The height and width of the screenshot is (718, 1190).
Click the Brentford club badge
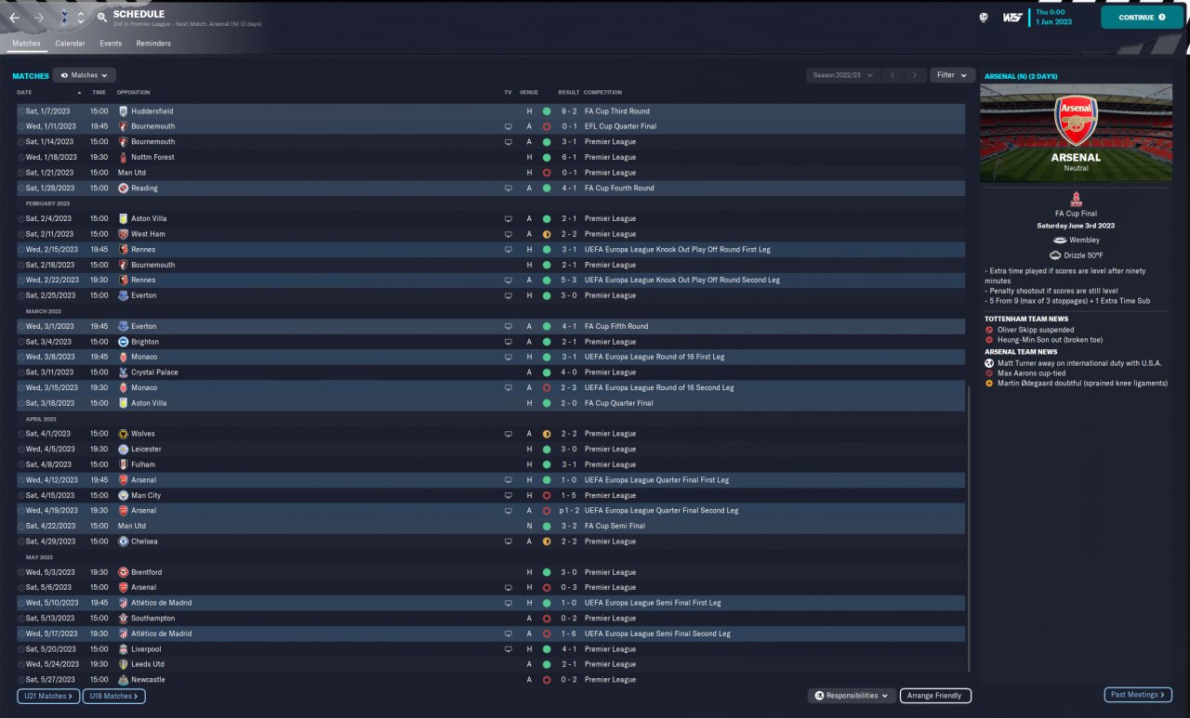click(x=123, y=572)
